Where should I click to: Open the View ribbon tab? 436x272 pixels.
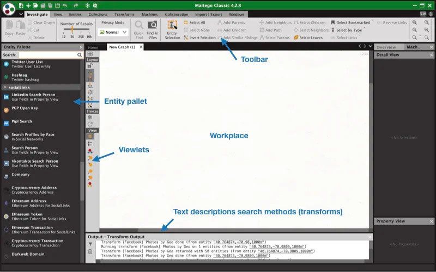[58, 15]
